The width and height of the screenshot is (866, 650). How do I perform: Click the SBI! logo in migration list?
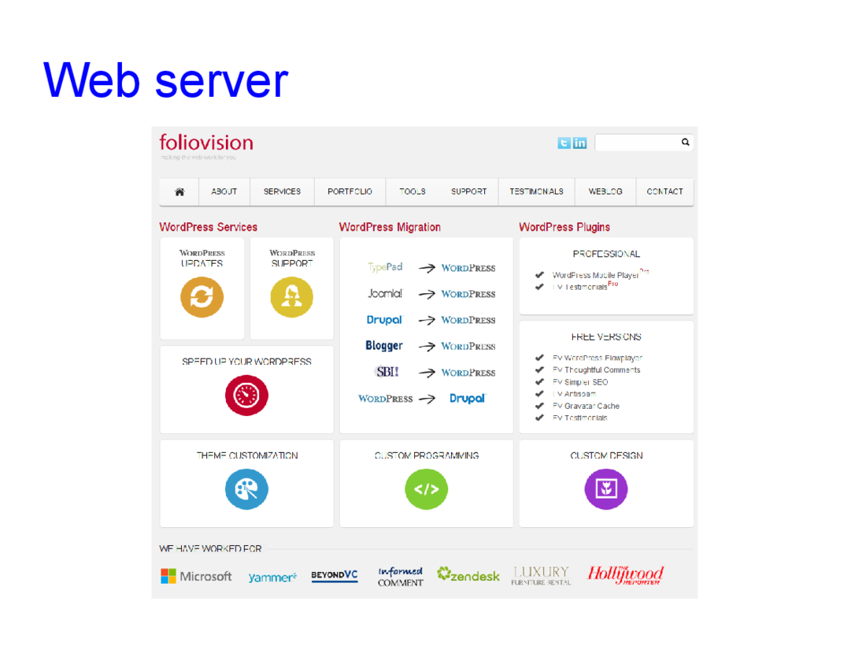[387, 372]
